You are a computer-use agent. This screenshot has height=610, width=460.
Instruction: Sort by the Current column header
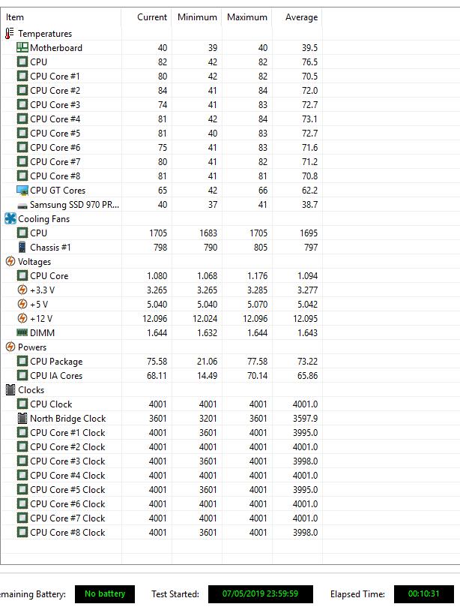pyautogui.click(x=147, y=17)
